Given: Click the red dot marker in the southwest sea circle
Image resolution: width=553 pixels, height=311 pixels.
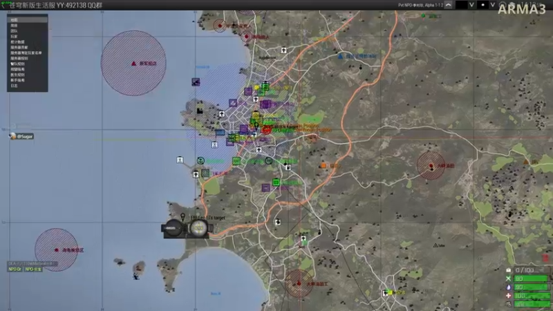Looking at the screenshot, I should click(x=57, y=250).
